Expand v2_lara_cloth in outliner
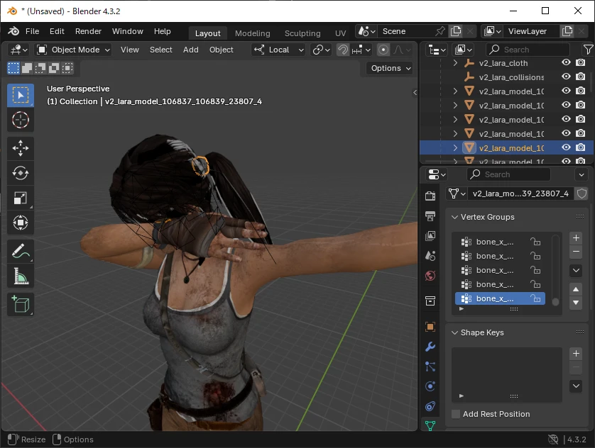595x448 pixels. coord(455,63)
